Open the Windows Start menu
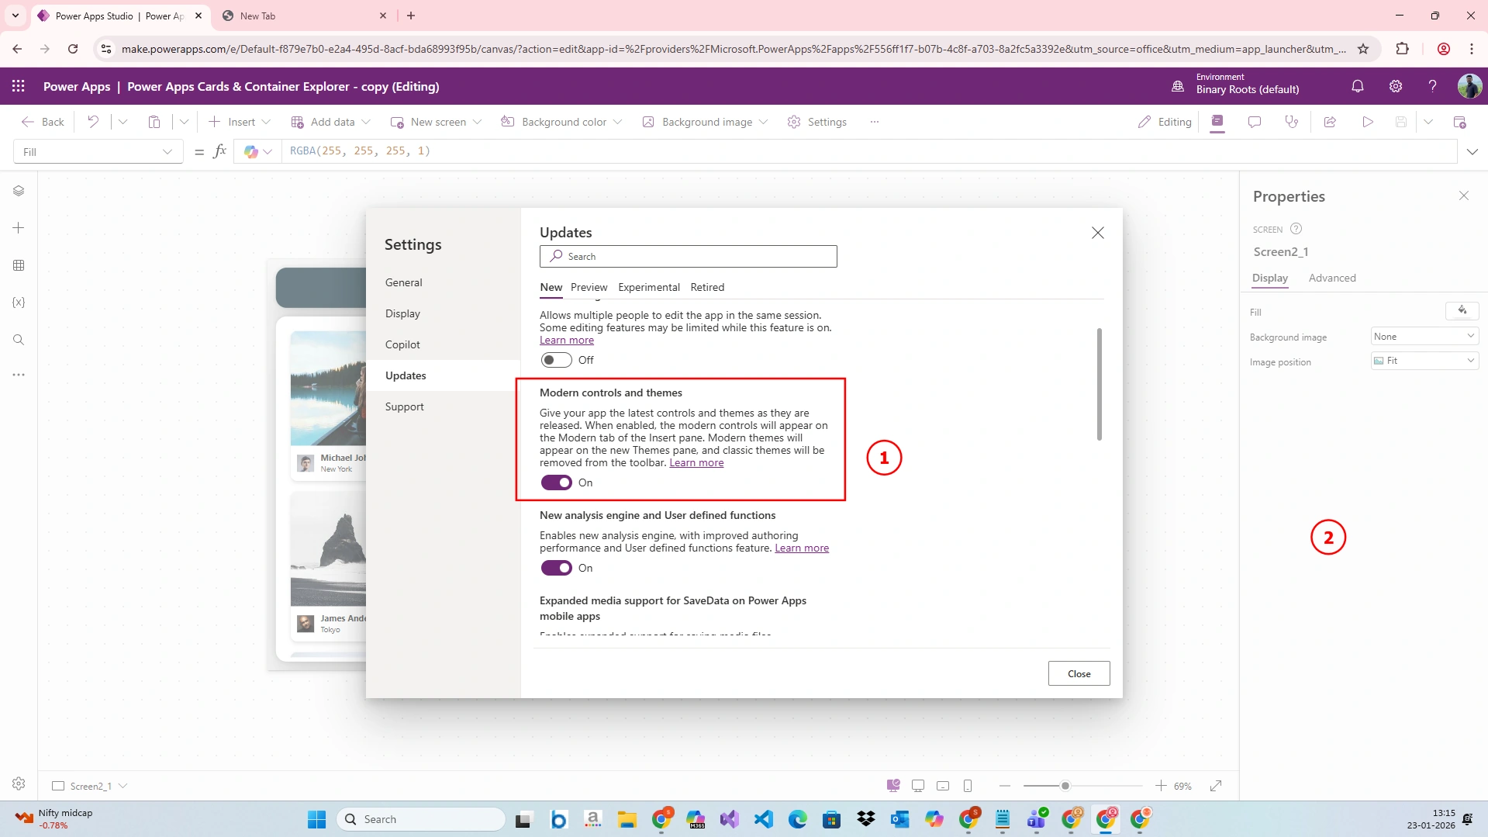The image size is (1488, 837). pyautogui.click(x=317, y=819)
